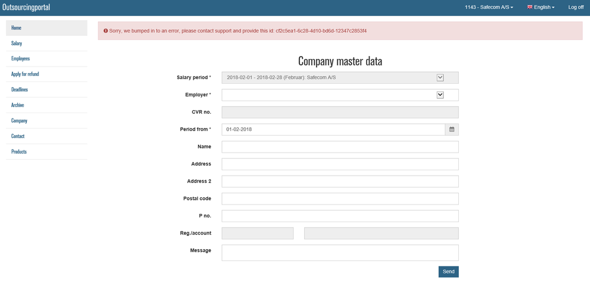Go to Home in the sidebar
Image resolution: width=590 pixels, height=287 pixels.
click(47, 28)
